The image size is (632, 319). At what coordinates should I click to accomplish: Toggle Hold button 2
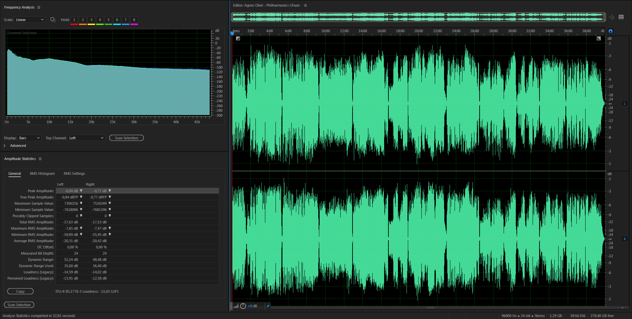pyautogui.click(x=83, y=20)
